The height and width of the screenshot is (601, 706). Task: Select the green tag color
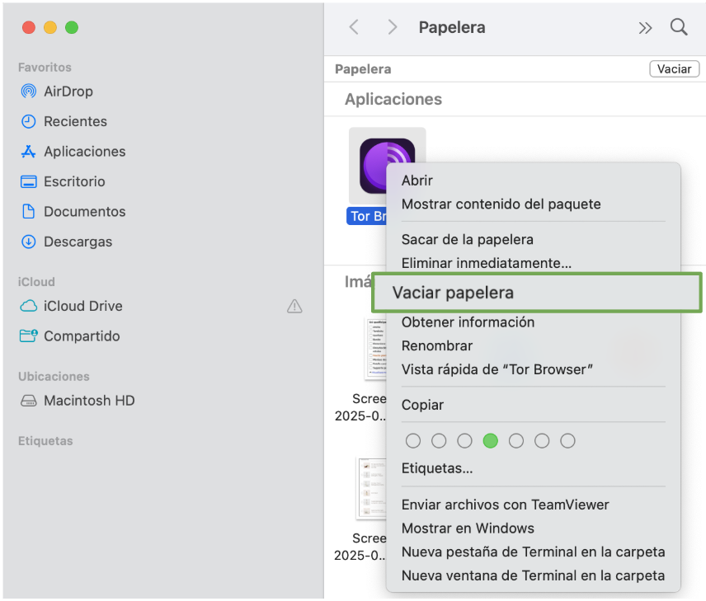[491, 440]
